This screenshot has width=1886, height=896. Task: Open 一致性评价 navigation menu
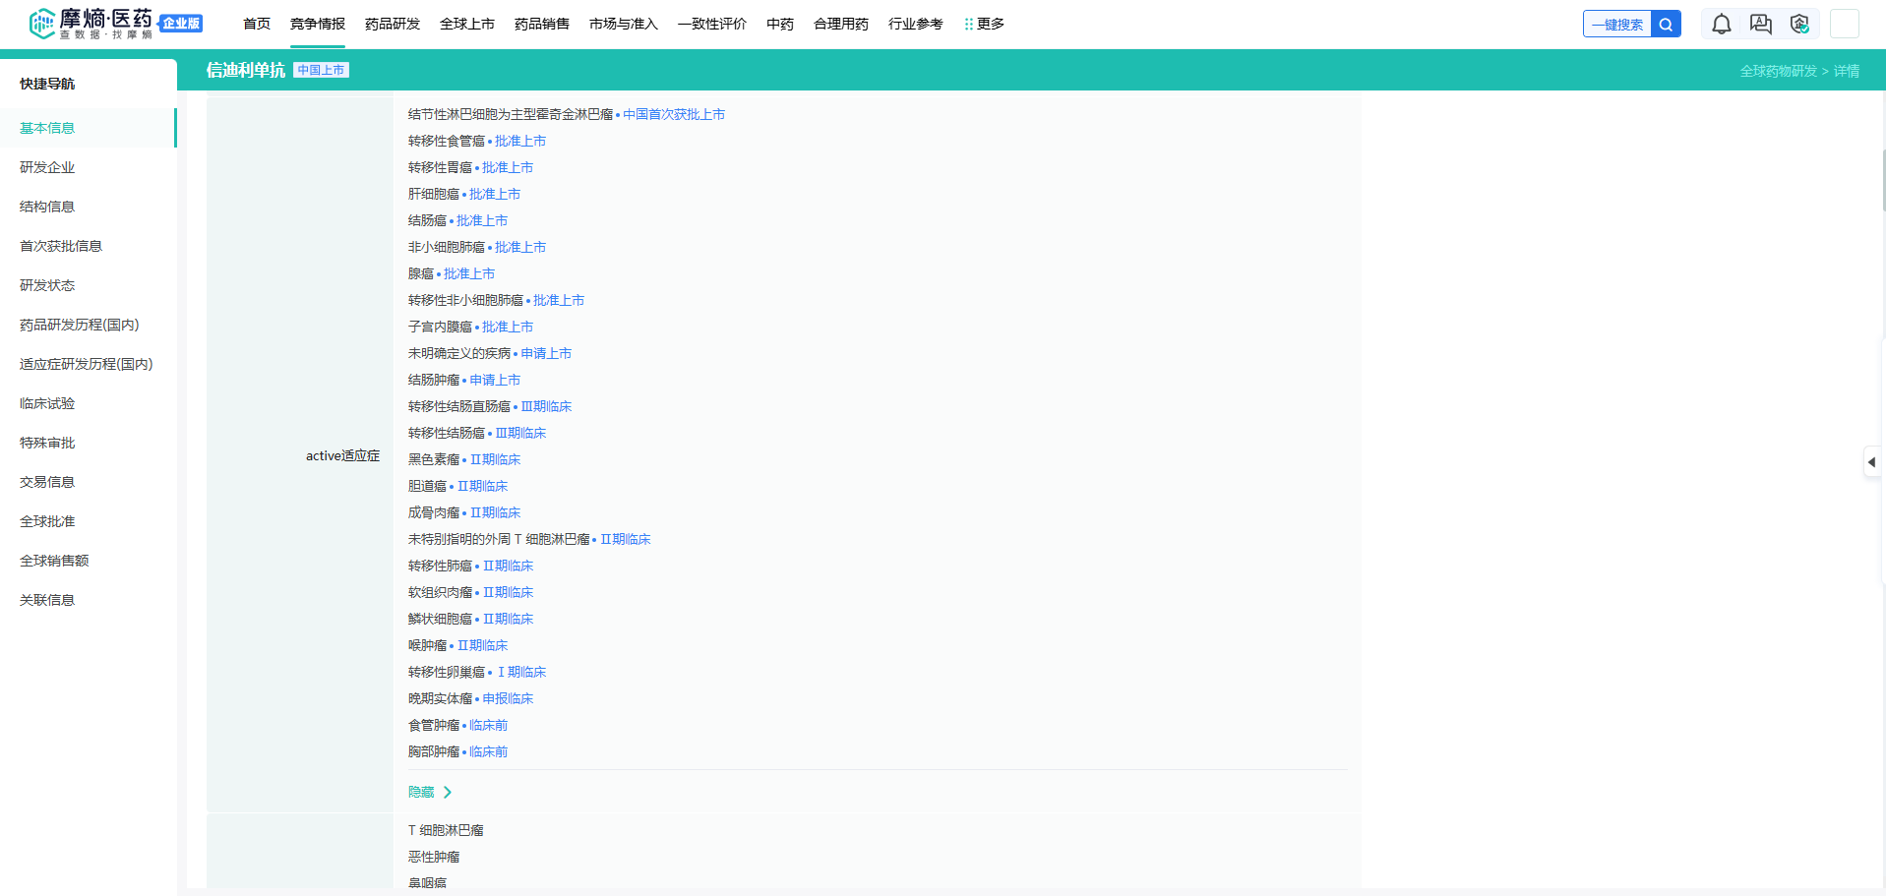712,24
